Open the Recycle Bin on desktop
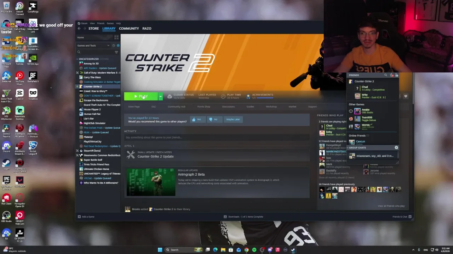This screenshot has height=254, width=453. pyautogui.click(x=6, y=8)
